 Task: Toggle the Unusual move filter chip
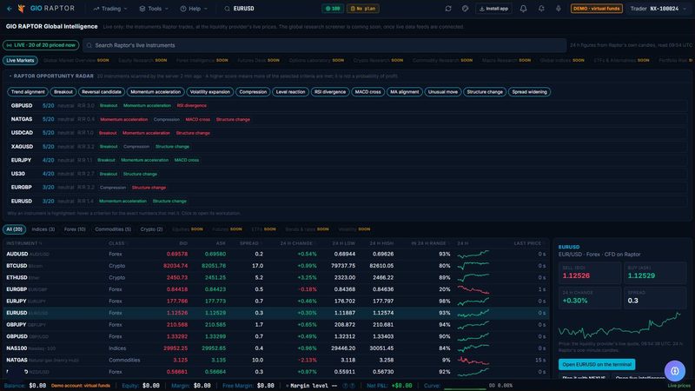[x=443, y=92]
